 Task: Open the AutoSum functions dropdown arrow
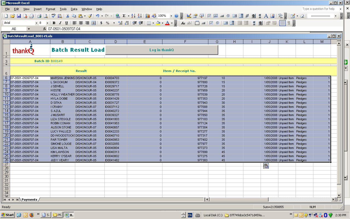tap(129, 16)
